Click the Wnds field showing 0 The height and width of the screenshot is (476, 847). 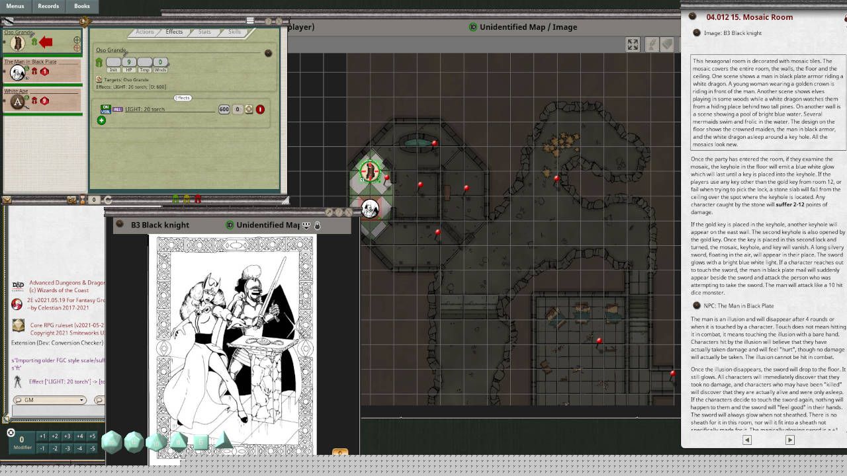pos(160,62)
